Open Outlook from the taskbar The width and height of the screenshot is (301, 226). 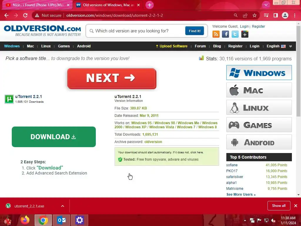click(x=61, y=220)
